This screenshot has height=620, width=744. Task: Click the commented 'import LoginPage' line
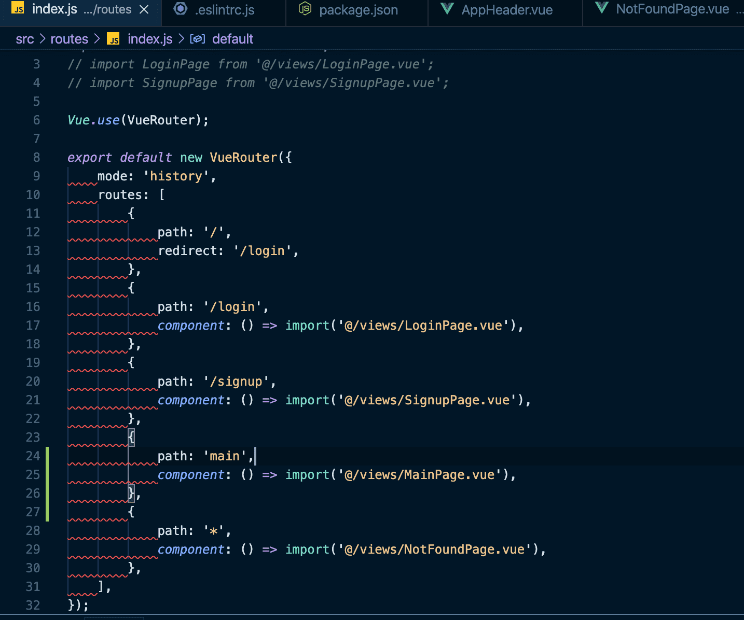click(251, 64)
